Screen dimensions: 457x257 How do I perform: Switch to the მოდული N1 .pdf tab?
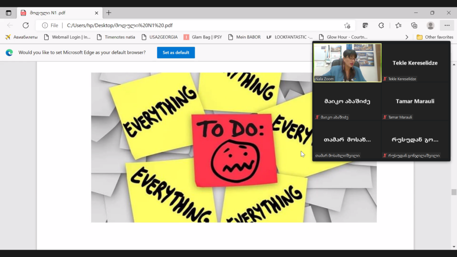point(54,13)
